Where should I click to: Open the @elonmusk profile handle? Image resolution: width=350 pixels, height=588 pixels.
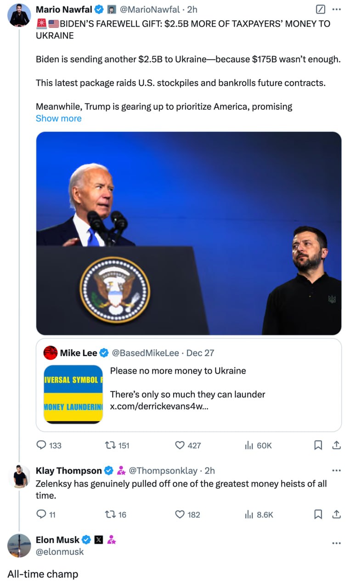pyautogui.click(x=60, y=552)
